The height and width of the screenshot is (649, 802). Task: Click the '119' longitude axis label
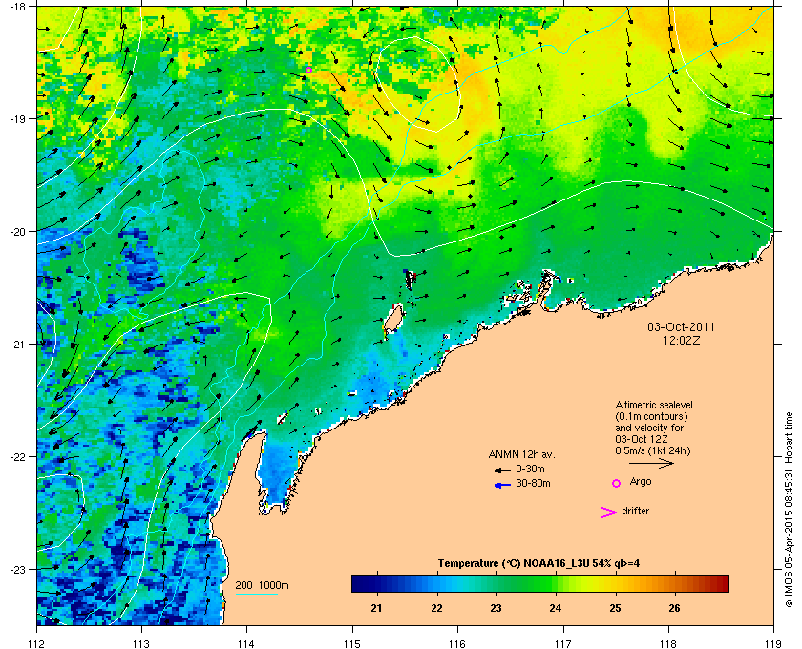coord(773,644)
